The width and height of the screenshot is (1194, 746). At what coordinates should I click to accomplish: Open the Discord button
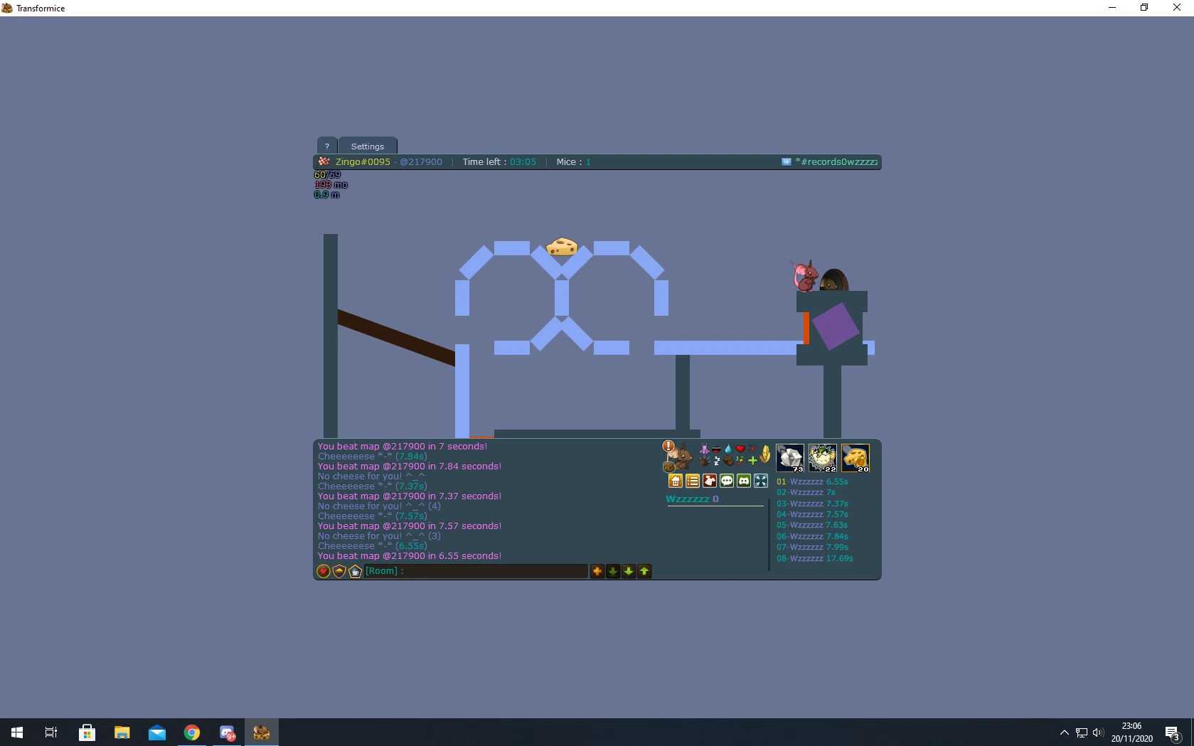click(744, 481)
